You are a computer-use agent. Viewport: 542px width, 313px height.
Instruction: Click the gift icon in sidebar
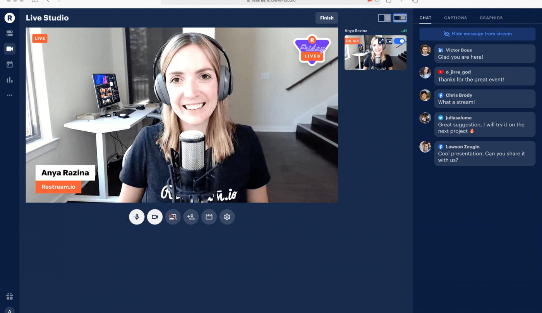(x=10, y=296)
